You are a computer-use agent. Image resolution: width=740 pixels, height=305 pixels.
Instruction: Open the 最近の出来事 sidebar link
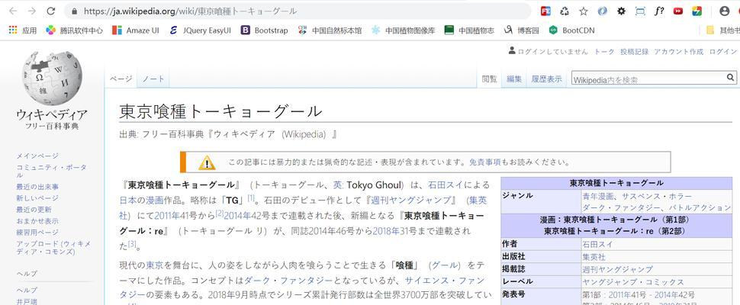pyautogui.click(x=37, y=187)
